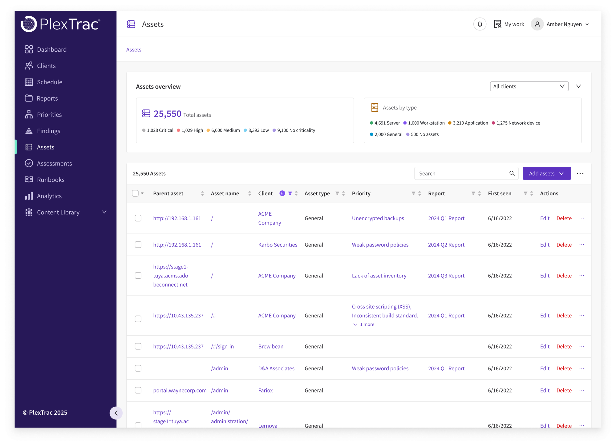Open My work icon
Screen dimensions: 616x446
coord(497,24)
